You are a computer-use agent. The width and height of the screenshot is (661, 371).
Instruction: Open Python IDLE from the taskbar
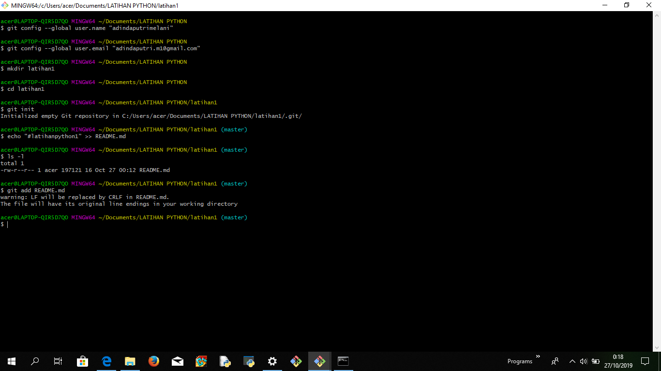(x=225, y=361)
